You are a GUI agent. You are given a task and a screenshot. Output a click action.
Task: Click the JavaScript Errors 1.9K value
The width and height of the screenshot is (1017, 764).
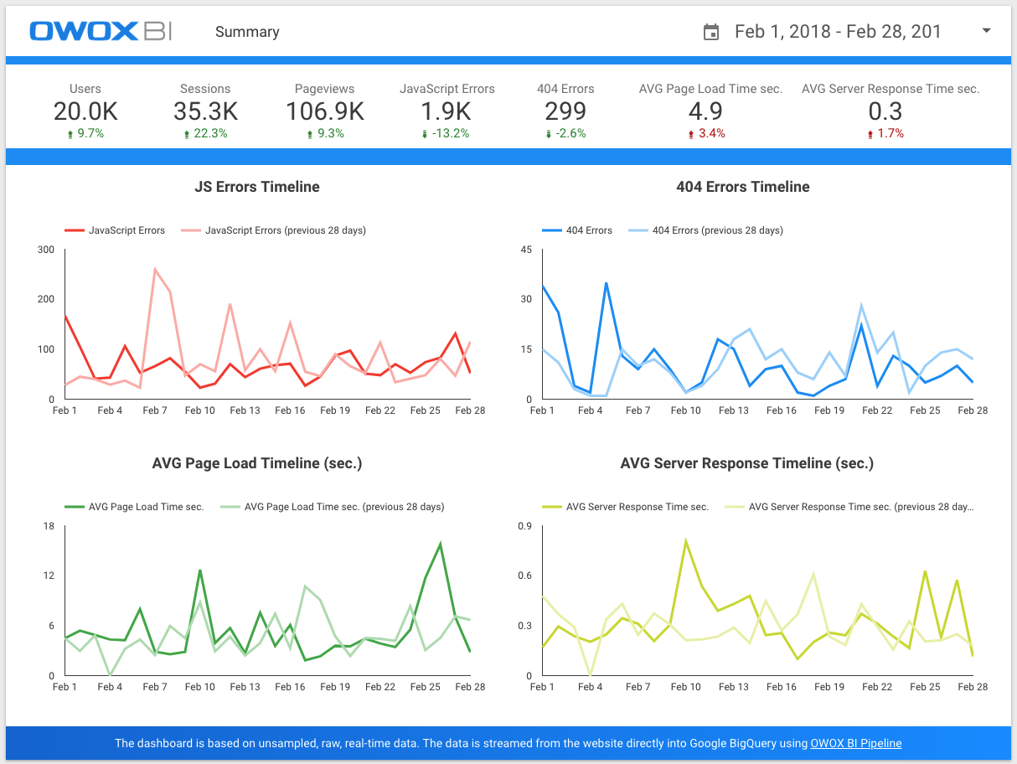[x=447, y=111]
